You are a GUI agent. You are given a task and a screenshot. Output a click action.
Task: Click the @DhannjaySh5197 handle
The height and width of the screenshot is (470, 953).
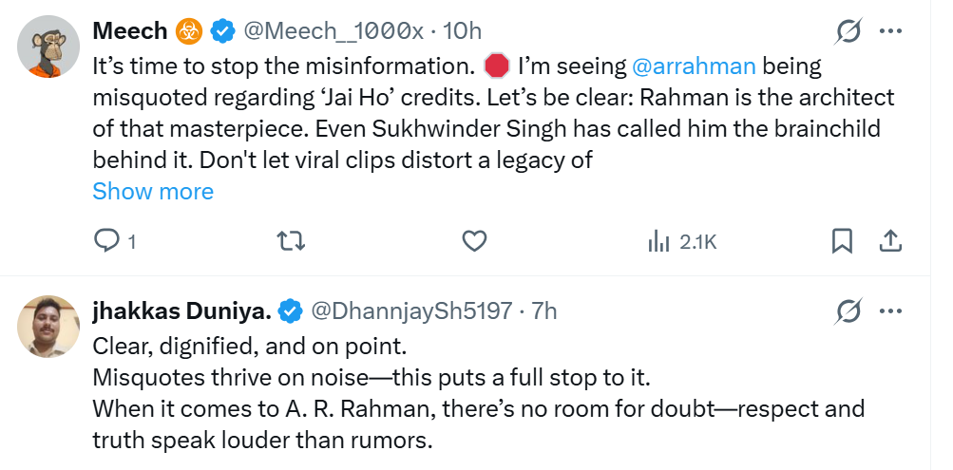(x=412, y=310)
